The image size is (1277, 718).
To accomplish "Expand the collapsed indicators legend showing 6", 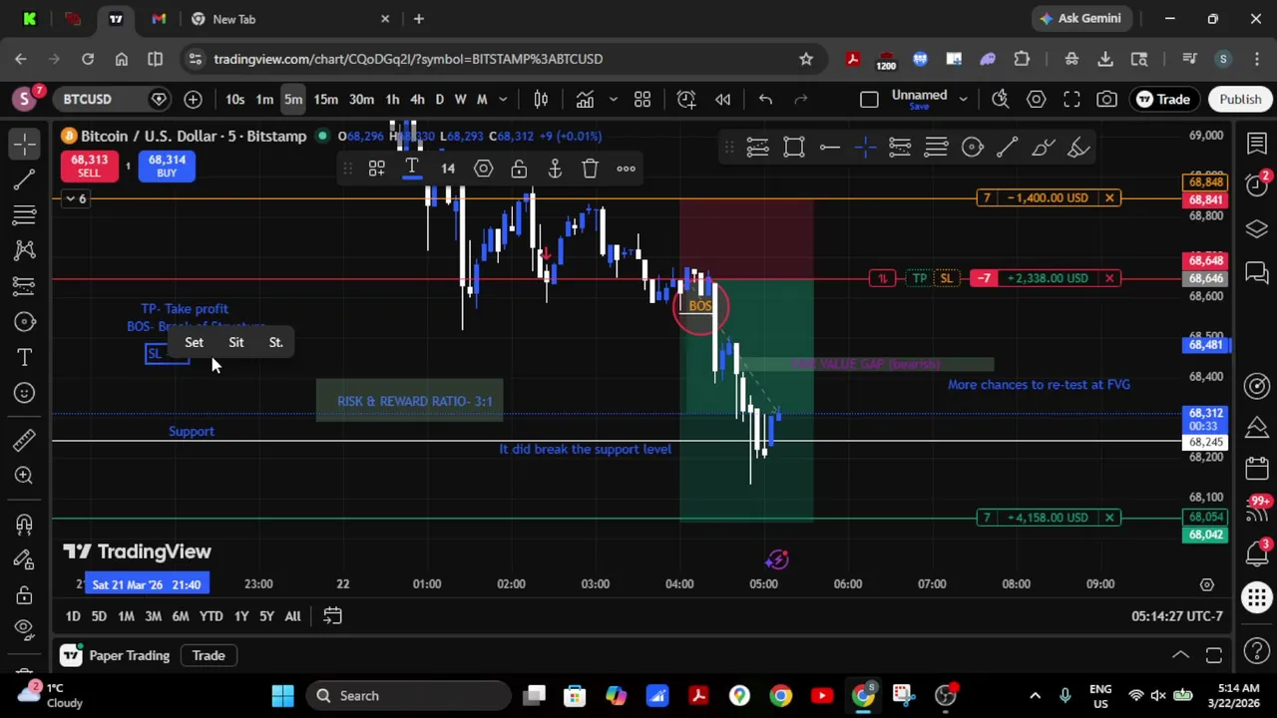I will (x=75, y=199).
